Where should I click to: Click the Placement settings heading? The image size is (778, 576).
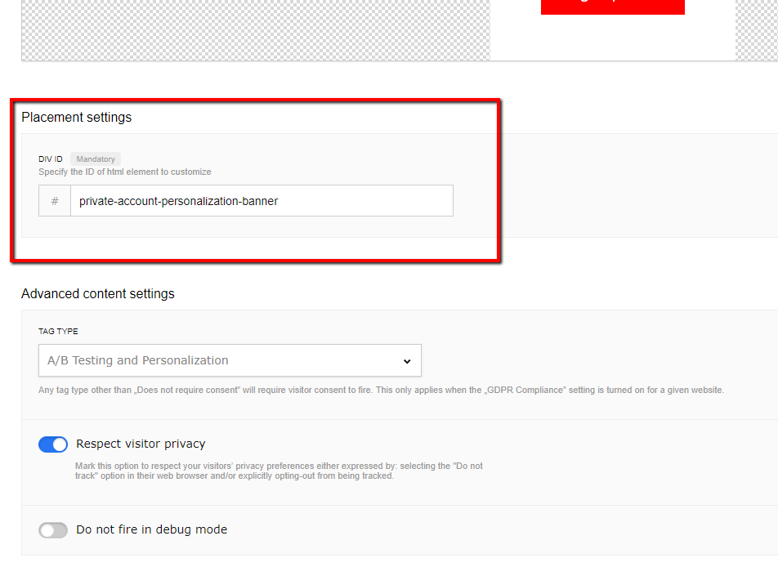coord(76,118)
